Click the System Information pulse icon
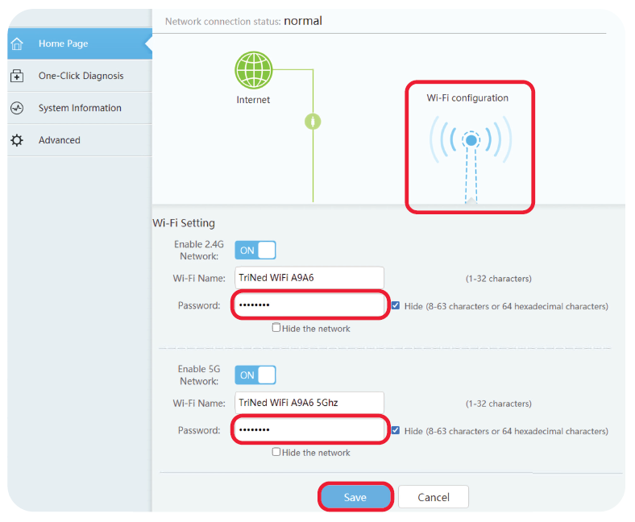Viewport: 635px width, 522px height. click(x=17, y=108)
